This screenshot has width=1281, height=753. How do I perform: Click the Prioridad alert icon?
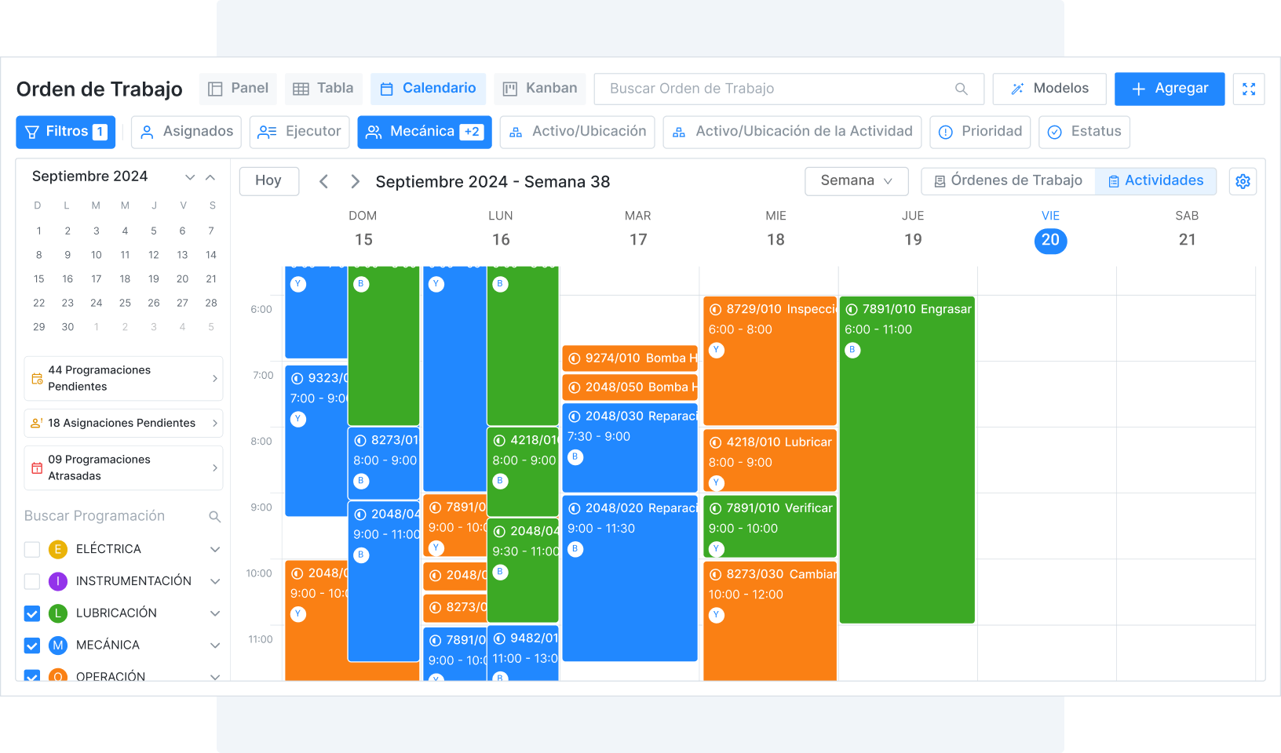(944, 132)
